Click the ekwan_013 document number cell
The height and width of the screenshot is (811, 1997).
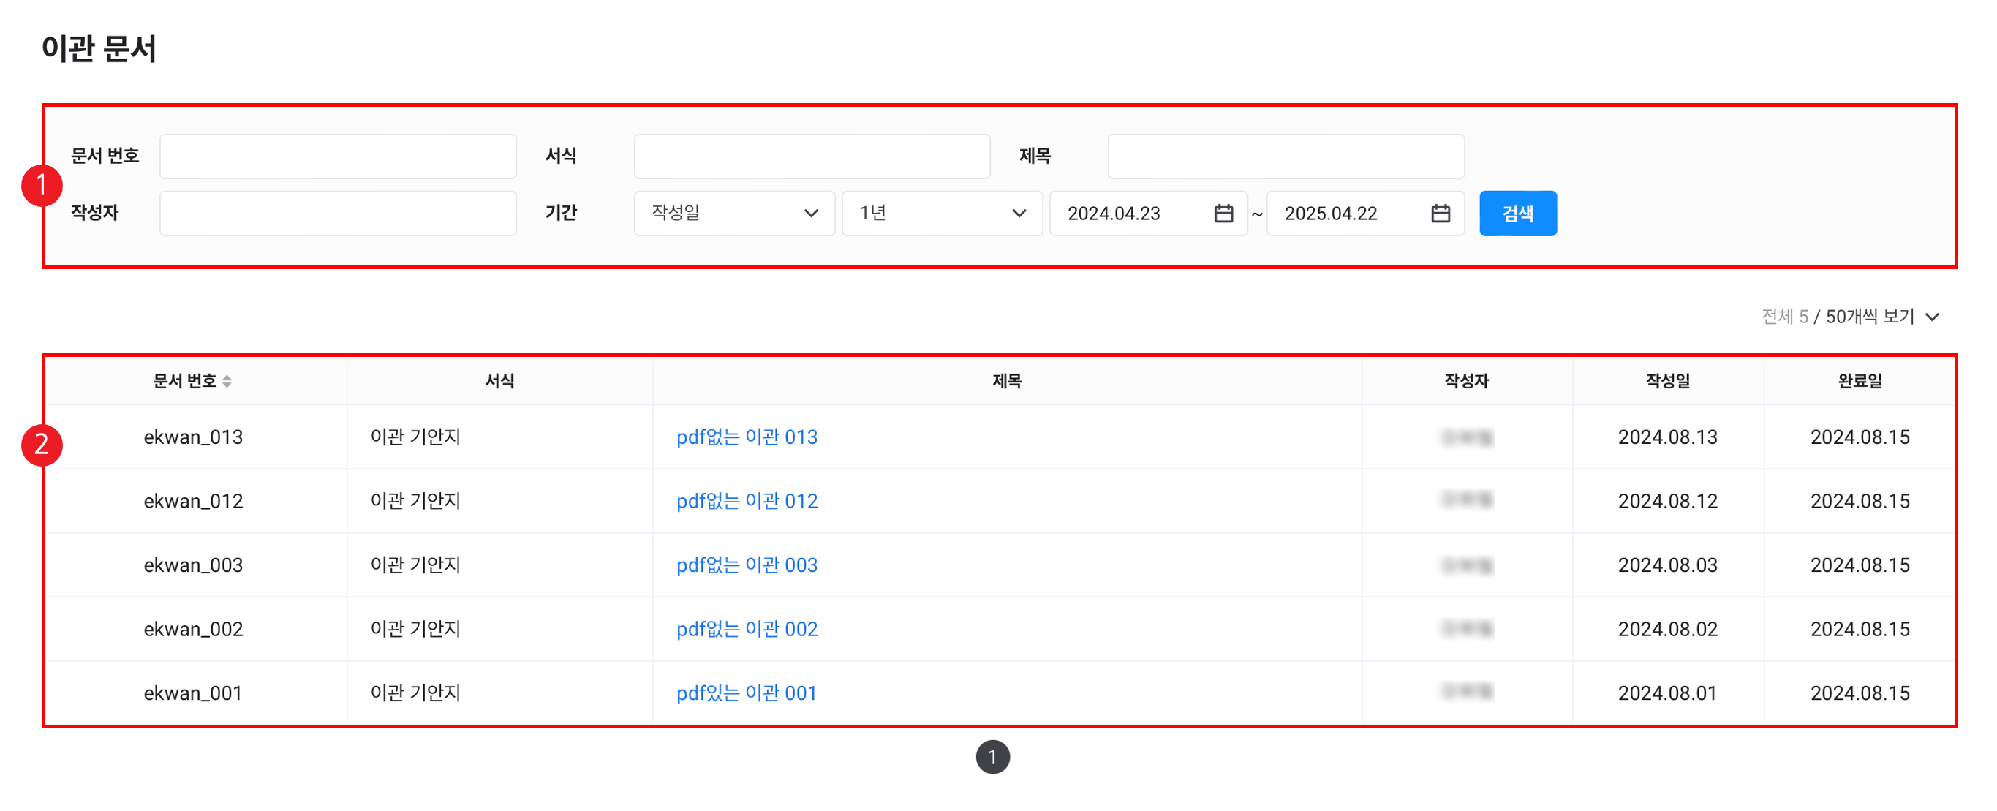[193, 437]
